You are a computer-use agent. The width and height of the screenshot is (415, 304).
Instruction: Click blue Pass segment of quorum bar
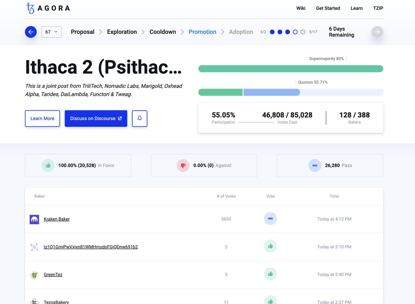pyautogui.click(x=271, y=92)
